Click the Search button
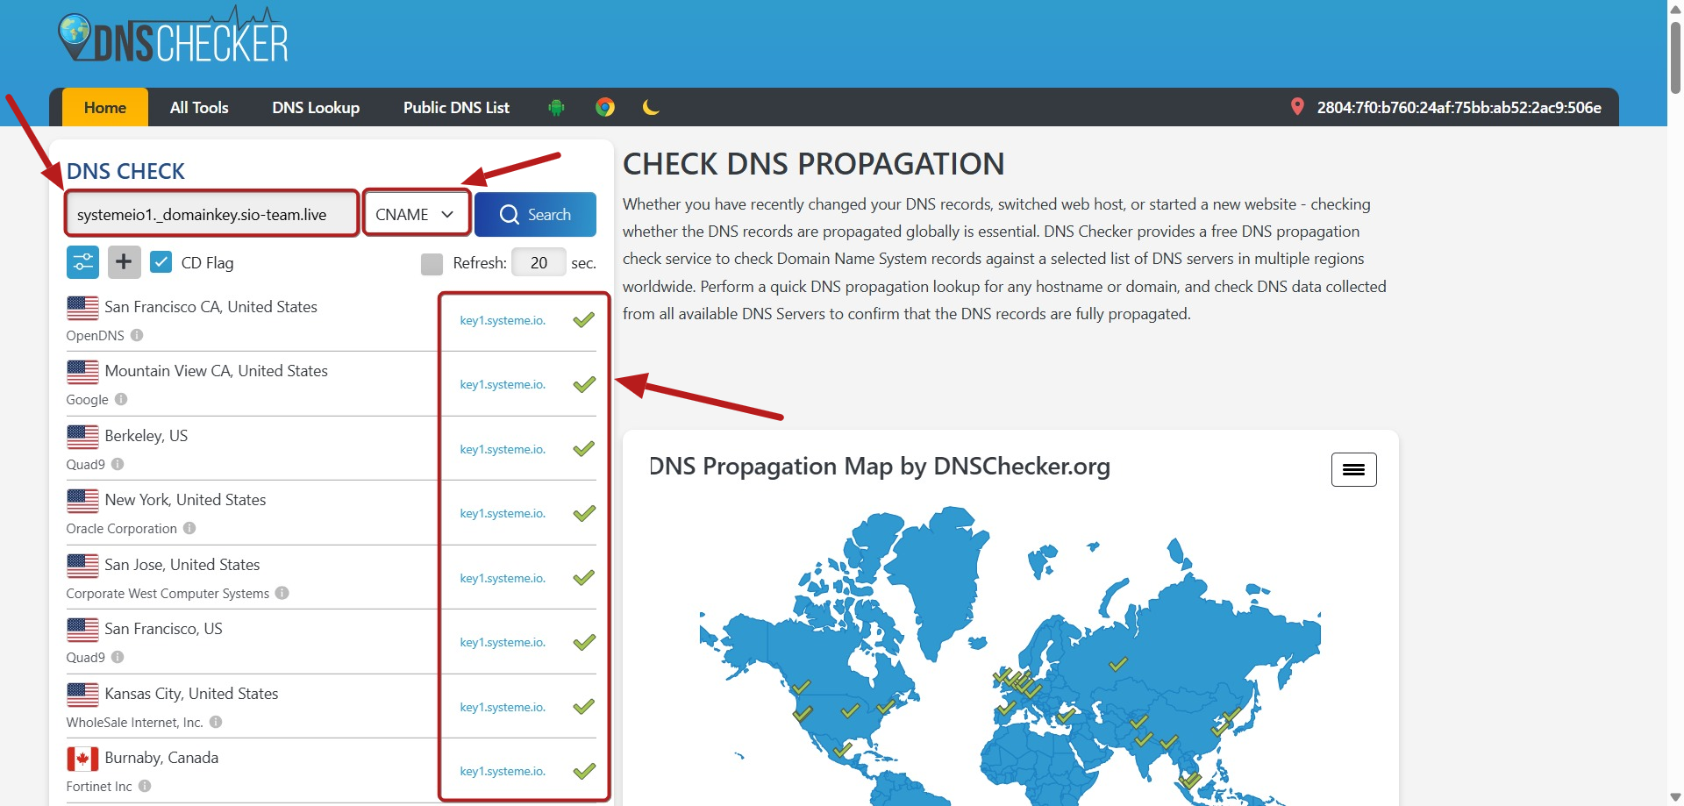The image size is (1684, 806). coord(535,215)
